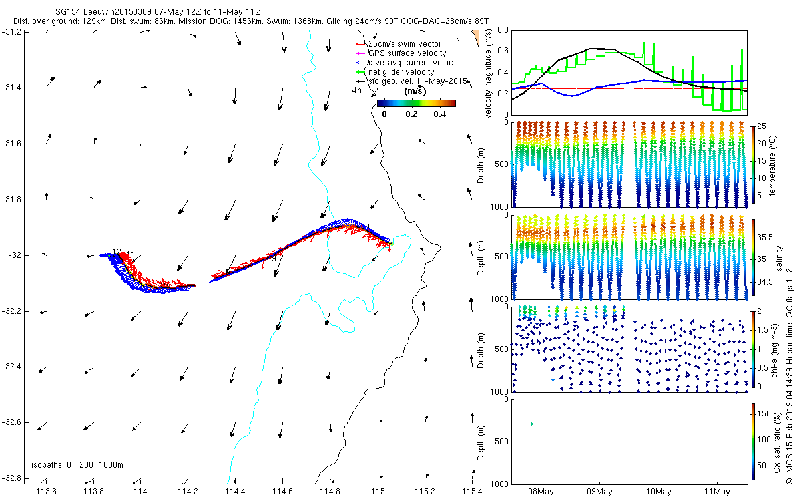The width and height of the screenshot is (799, 499).
Task: Click the black arrow beside 'sfc geo. vel.'
Action: tap(360, 81)
